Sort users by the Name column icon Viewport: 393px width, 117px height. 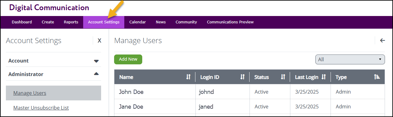(188, 77)
